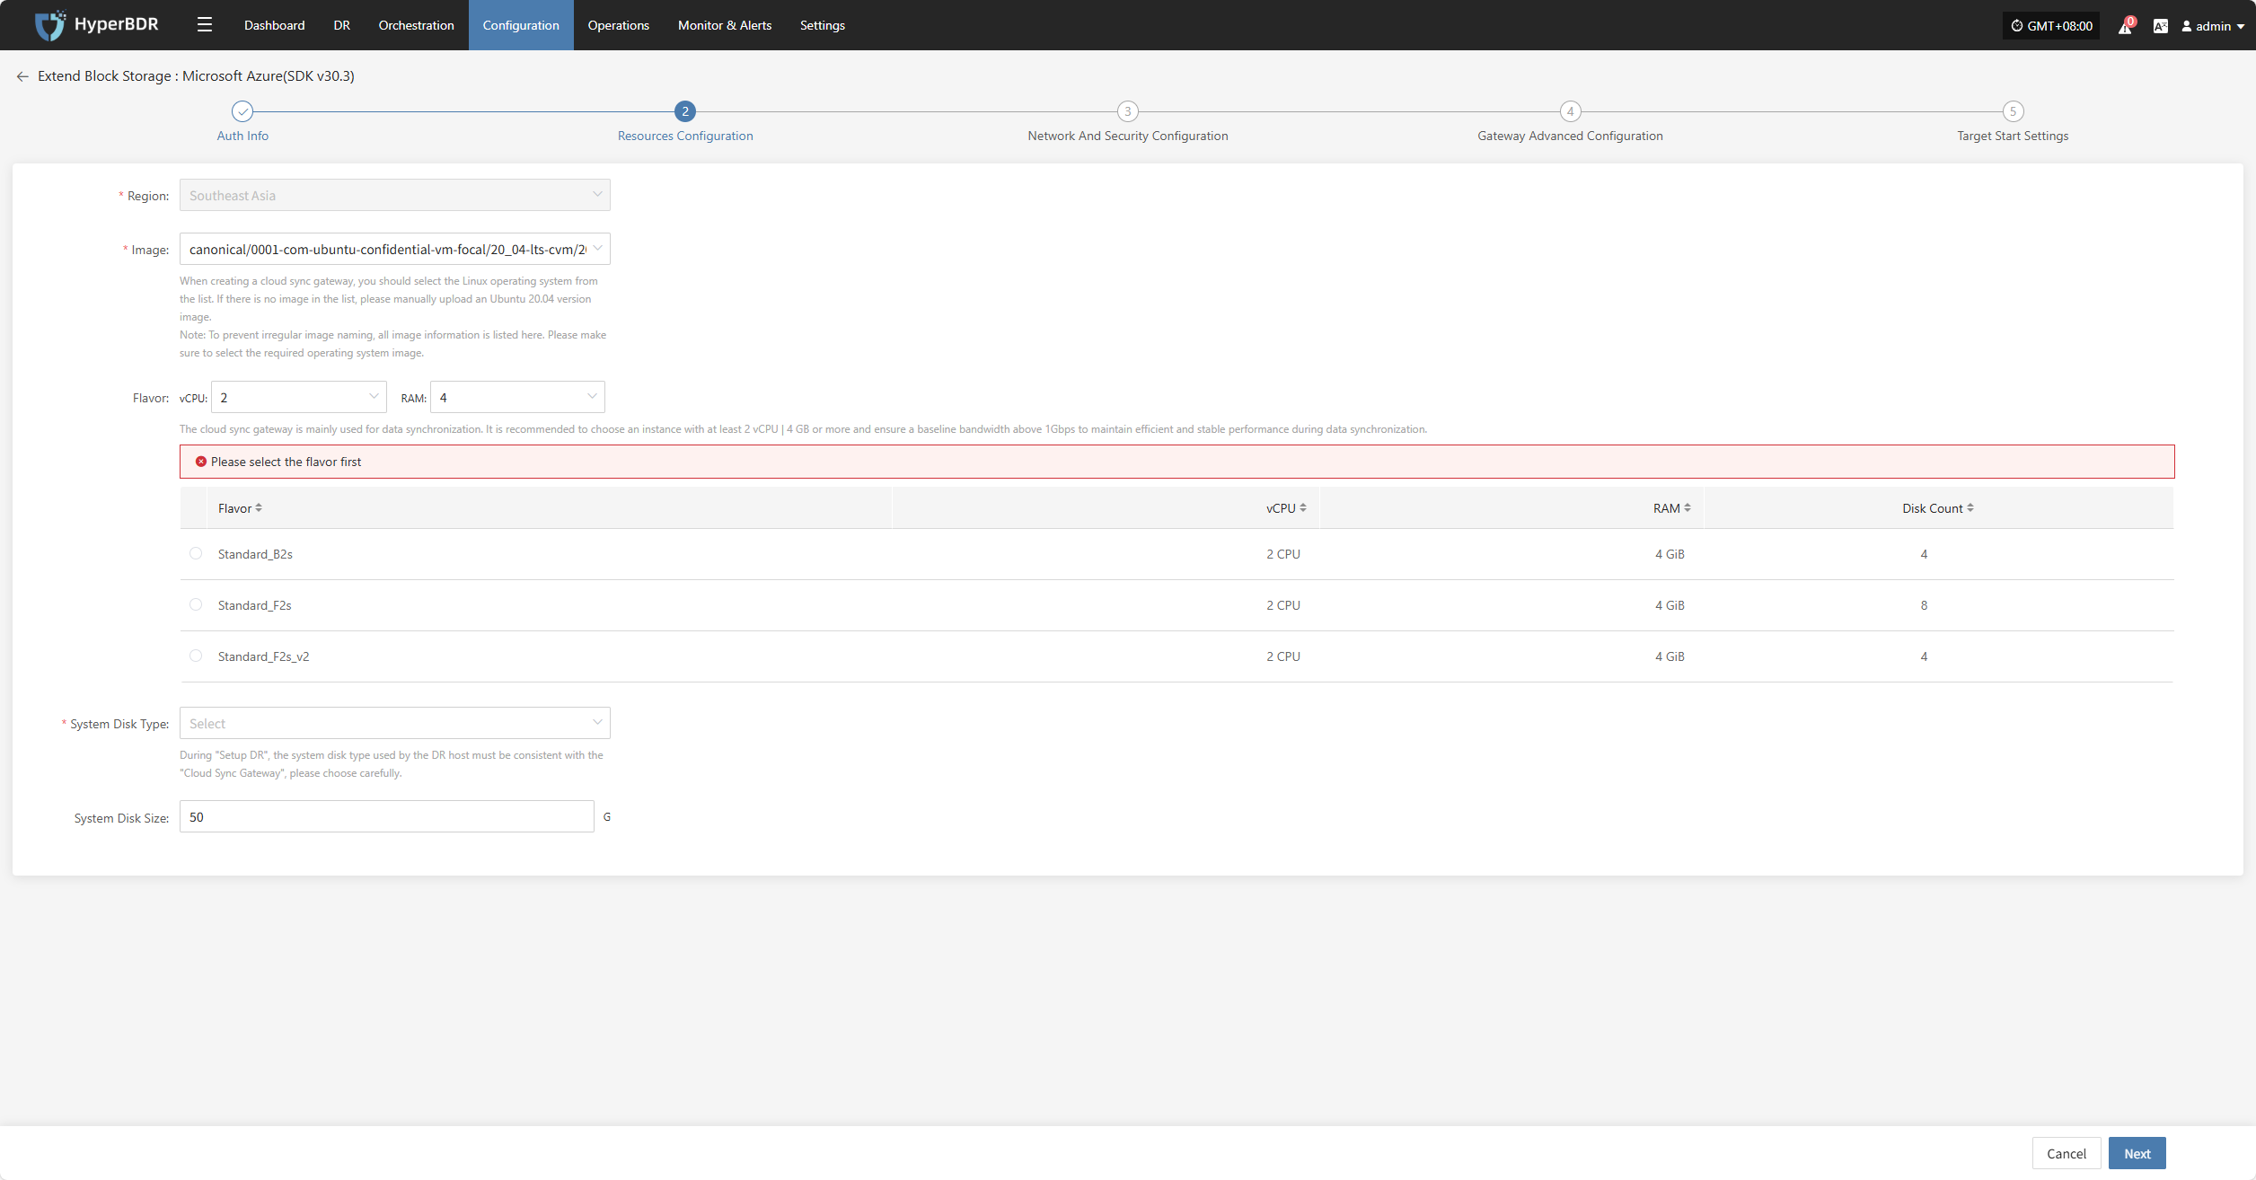
Task: Open the vCPU dropdown set to 2
Action: tap(299, 397)
